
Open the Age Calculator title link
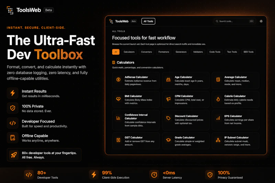183,77
